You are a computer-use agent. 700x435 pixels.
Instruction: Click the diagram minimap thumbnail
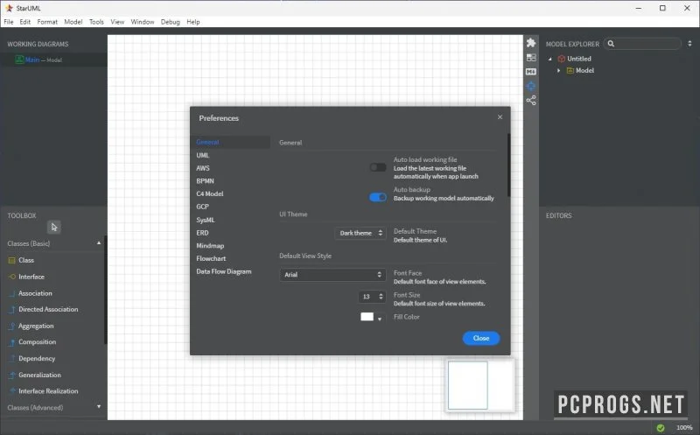(x=479, y=385)
